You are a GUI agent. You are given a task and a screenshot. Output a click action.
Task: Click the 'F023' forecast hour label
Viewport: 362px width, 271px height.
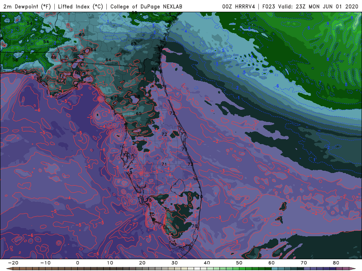coord(268,6)
